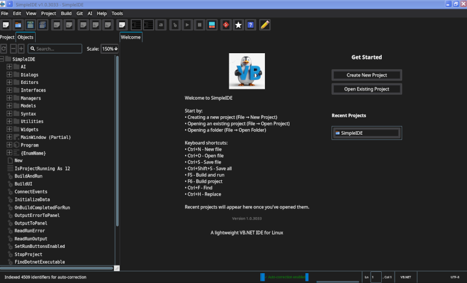Click the red diamond Git icon
The height and width of the screenshot is (283, 467).
(x=226, y=25)
